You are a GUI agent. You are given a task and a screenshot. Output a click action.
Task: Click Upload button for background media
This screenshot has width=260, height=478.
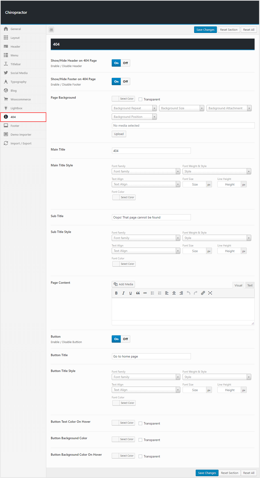(119, 134)
